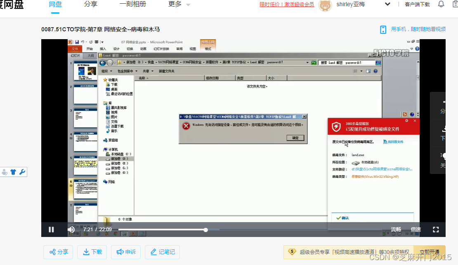Open the notification bell

(x=441, y=5)
